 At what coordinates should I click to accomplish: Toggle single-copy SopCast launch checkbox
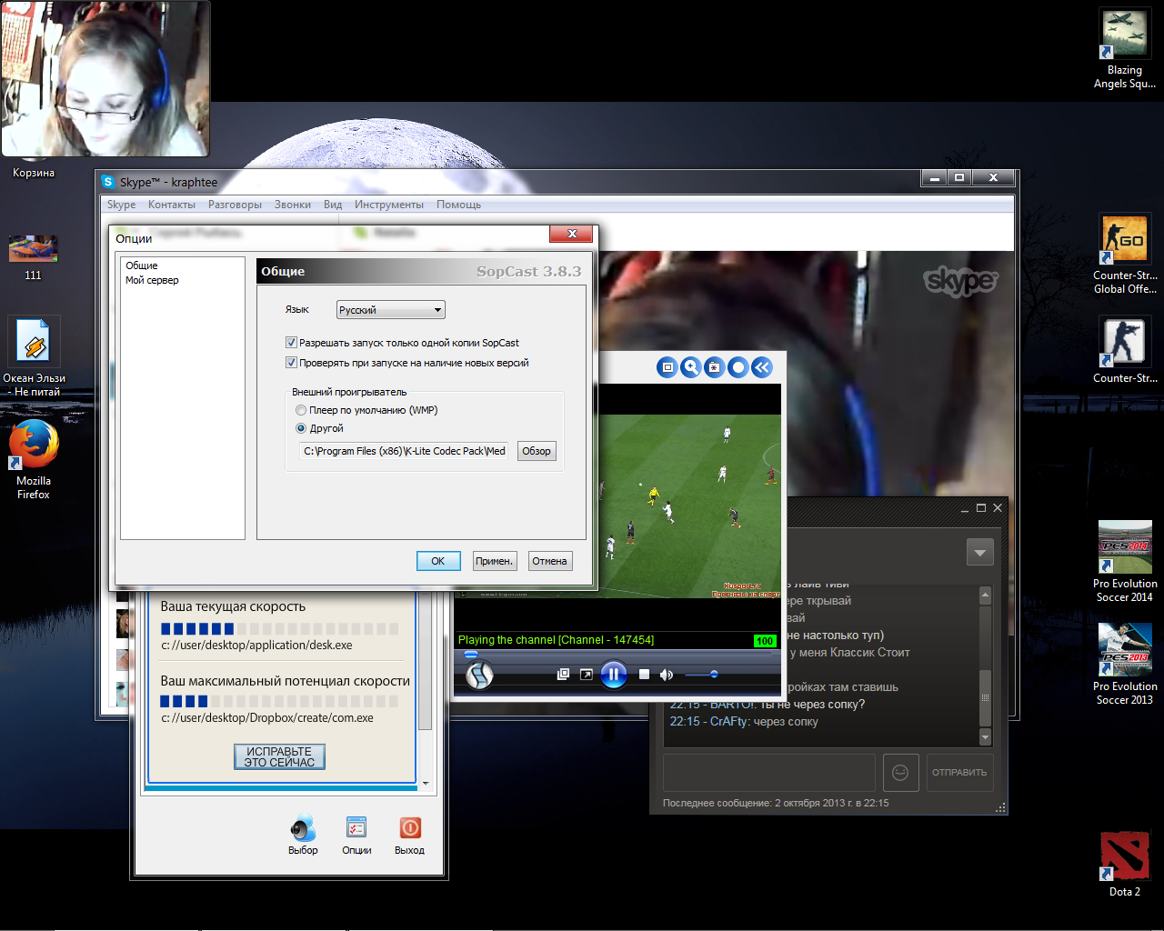coord(291,343)
